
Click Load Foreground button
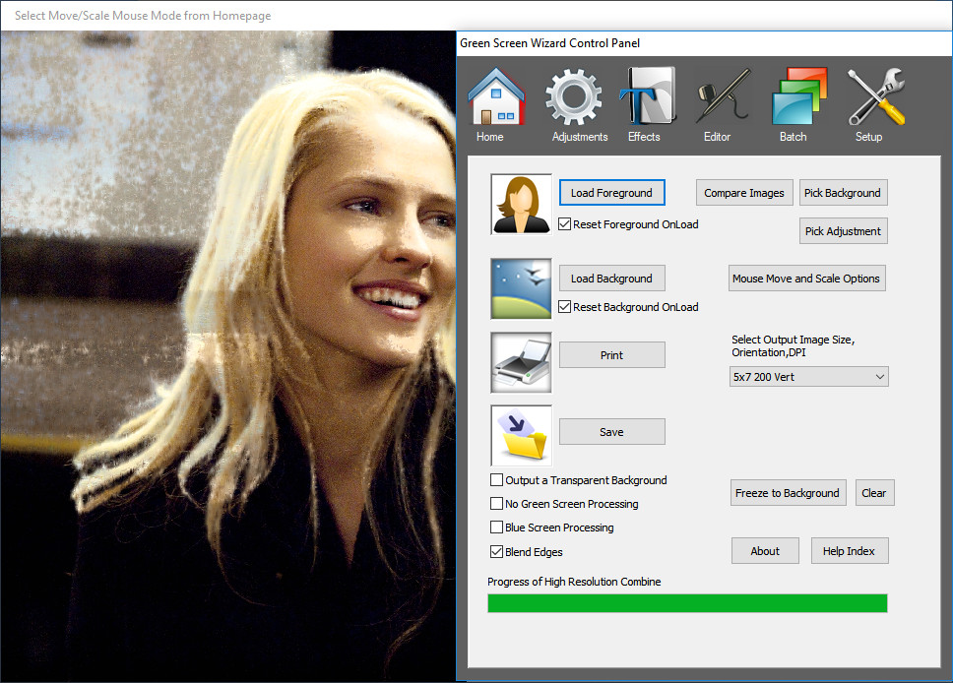[x=611, y=193]
